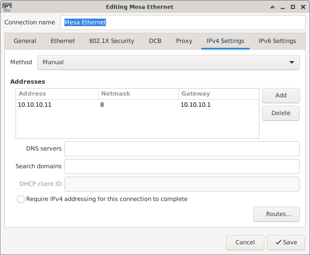This screenshot has height=255, width=310.
Task: Click the network connection window icon
Action: (x=7, y=7)
